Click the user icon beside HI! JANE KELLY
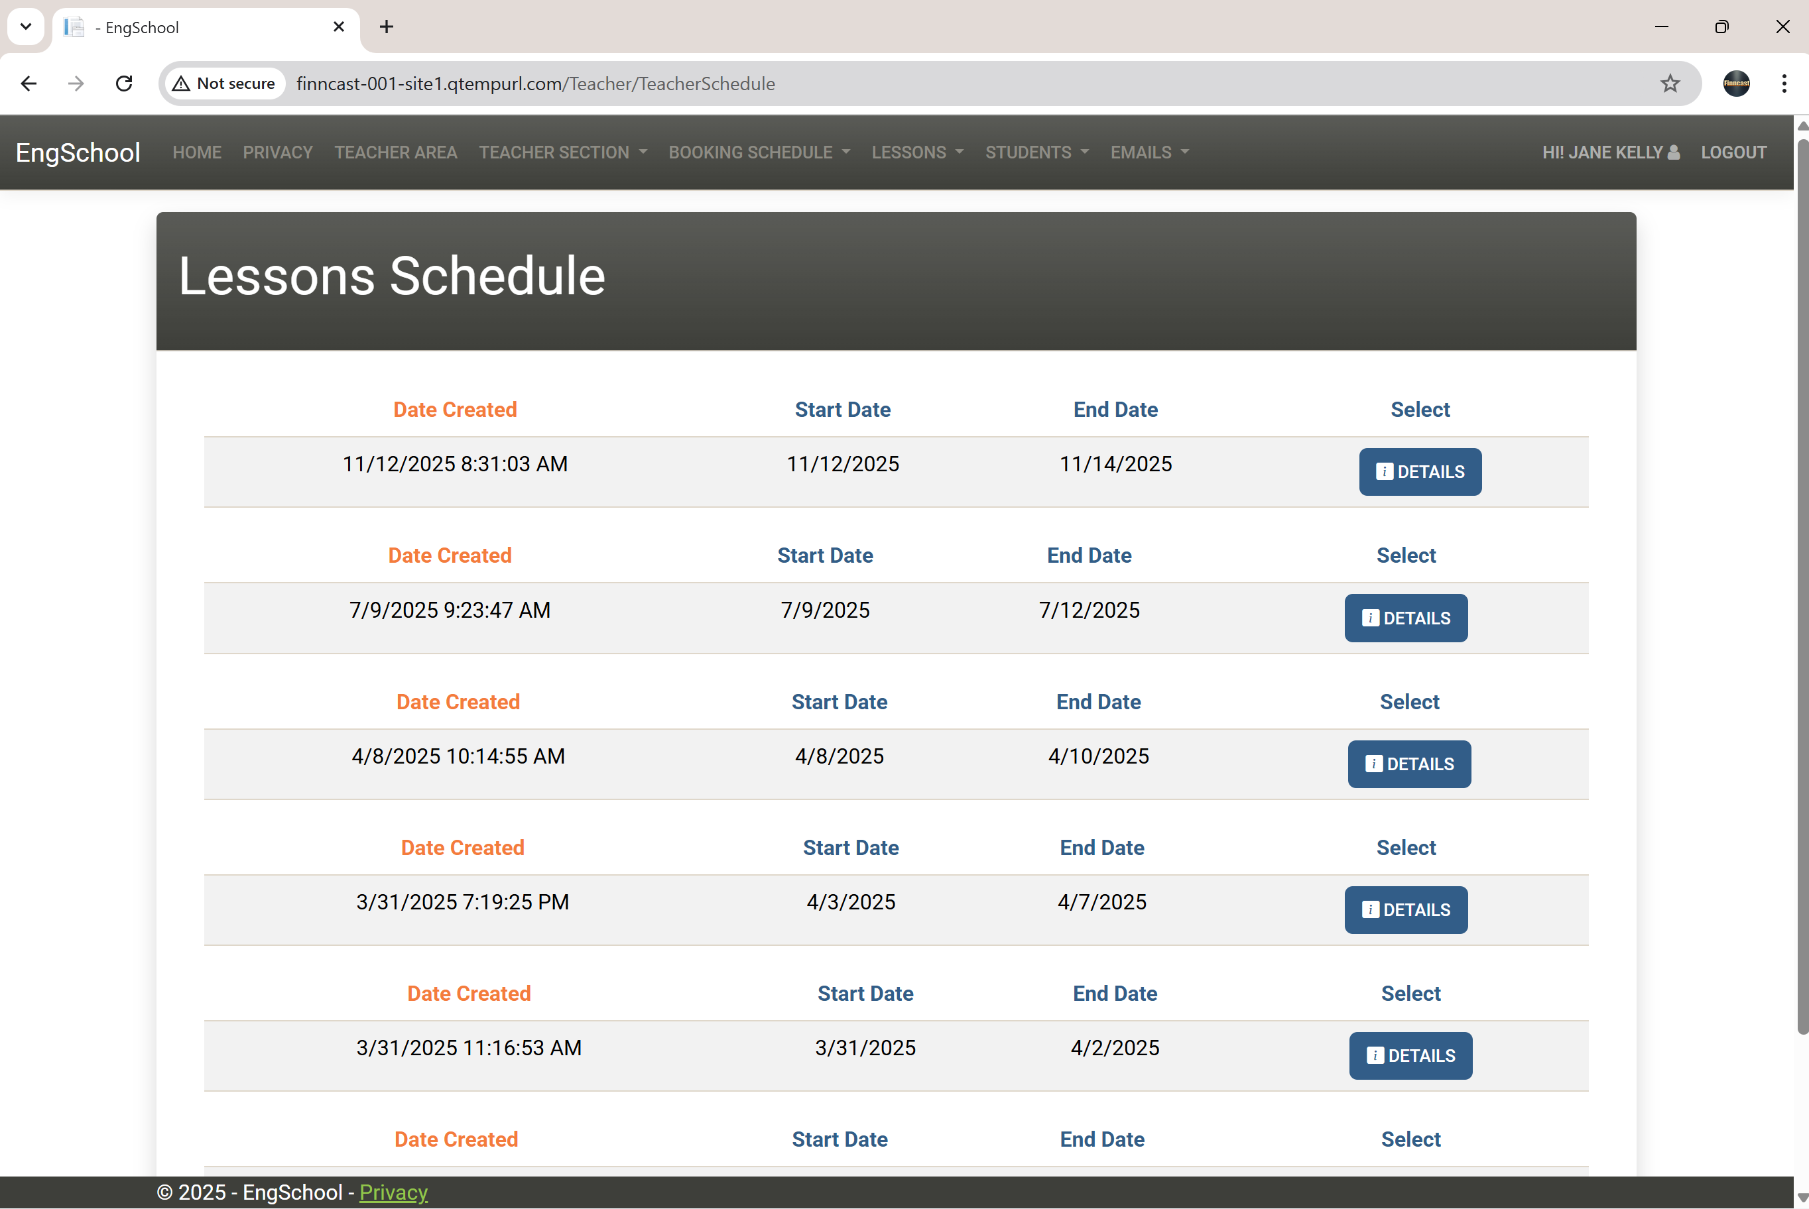1809x1209 pixels. coord(1674,152)
